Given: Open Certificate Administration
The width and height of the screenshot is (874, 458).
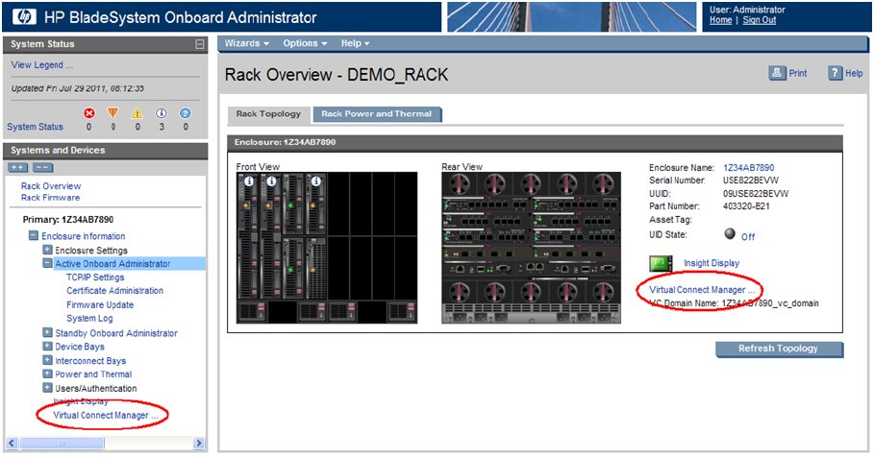Looking at the screenshot, I should (x=114, y=291).
